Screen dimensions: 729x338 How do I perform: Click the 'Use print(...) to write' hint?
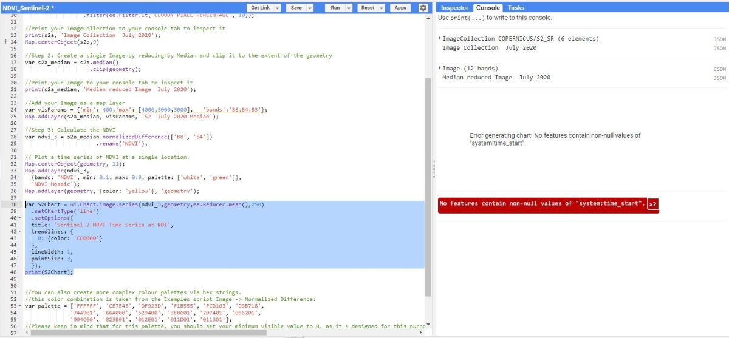[495, 18]
